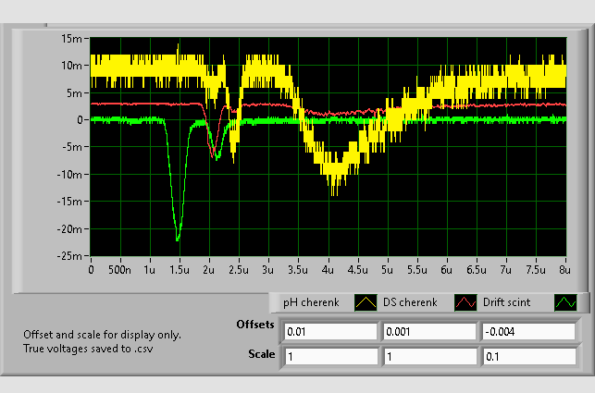This screenshot has height=393, width=595.
Task: Click the 'Offset and scale for display only' note
Action: click(102, 335)
